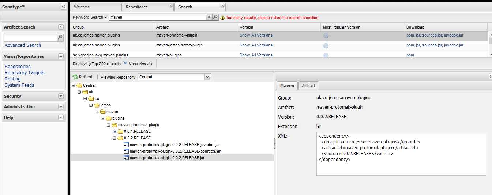Click the Refresh icon in tree toolbar
Screen dimensions: 492x195
pos(75,77)
